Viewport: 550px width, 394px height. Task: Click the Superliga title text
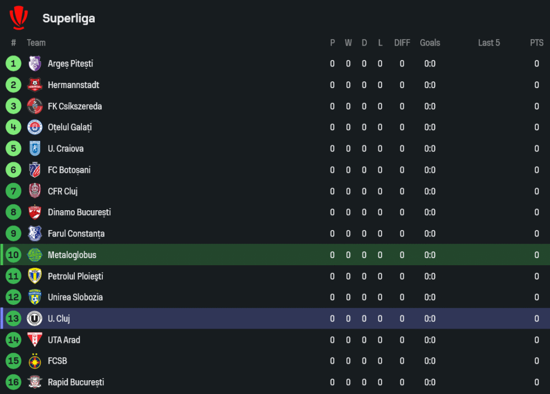click(x=69, y=18)
